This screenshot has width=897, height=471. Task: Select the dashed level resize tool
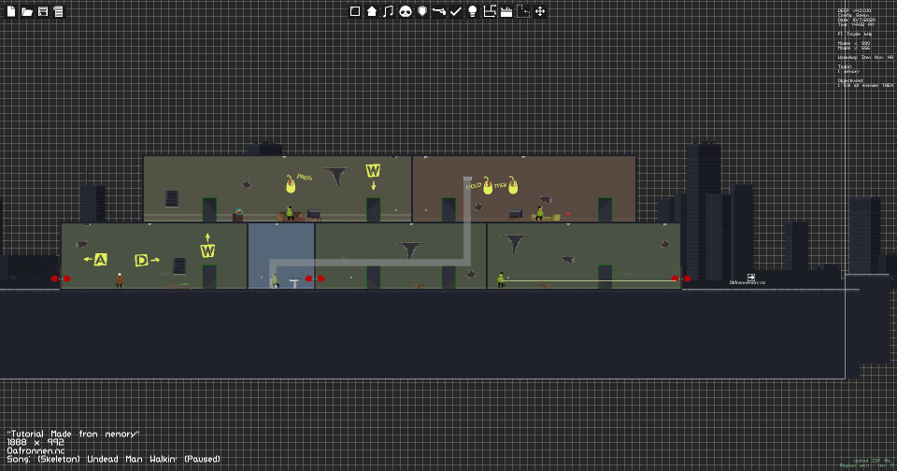pyautogui.click(x=523, y=11)
